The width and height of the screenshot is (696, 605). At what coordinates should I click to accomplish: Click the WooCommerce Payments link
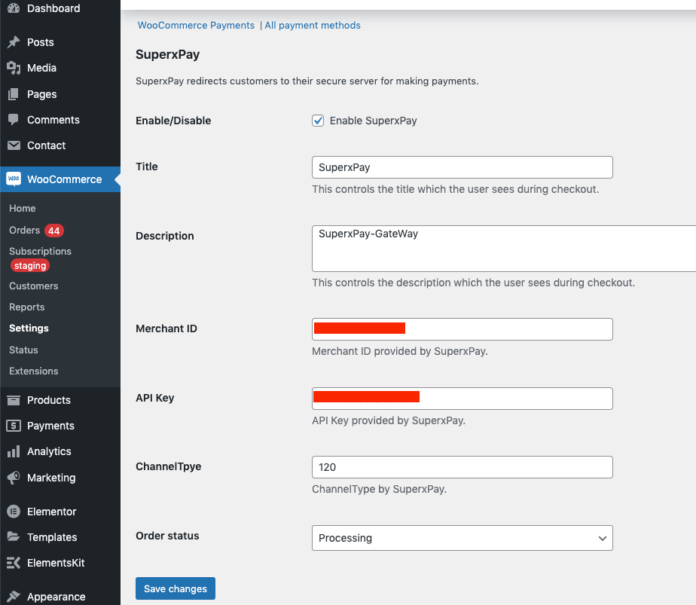click(196, 26)
